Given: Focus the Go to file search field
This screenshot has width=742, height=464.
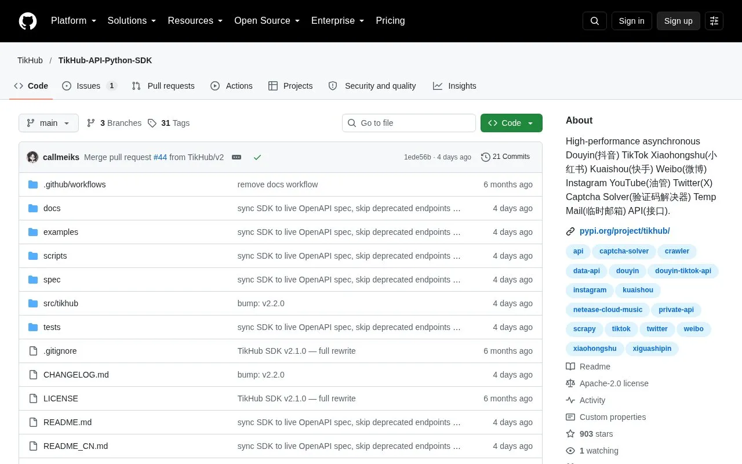Looking at the screenshot, I should coord(409,123).
